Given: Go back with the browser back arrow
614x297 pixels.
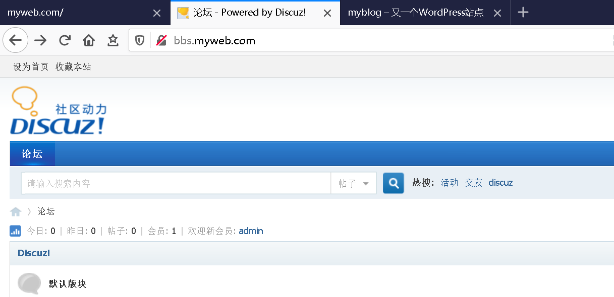Looking at the screenshot, I should 16,40.
